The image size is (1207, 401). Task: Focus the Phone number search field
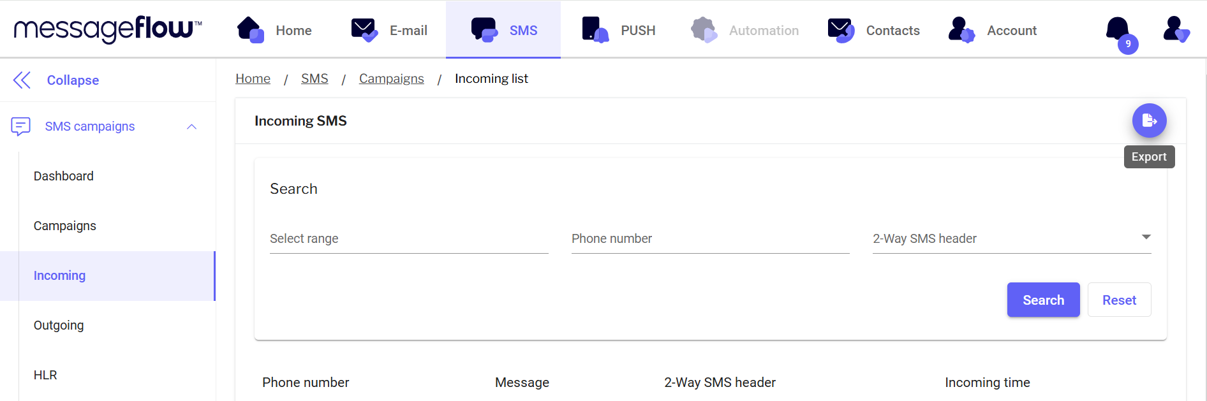click(x=710, y=238)
